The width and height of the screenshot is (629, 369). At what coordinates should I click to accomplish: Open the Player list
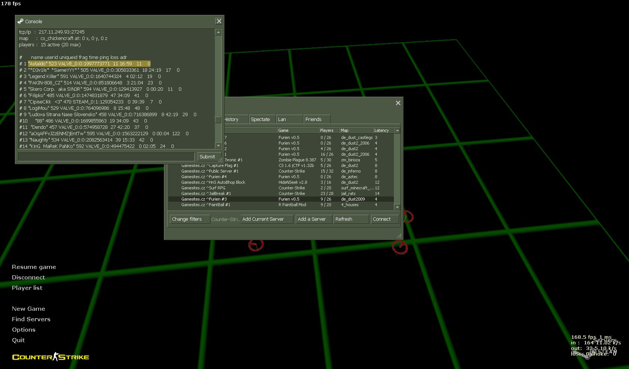tap(27, 288)
